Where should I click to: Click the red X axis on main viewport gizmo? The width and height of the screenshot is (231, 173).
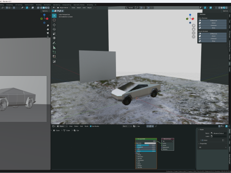coord(193,19)
